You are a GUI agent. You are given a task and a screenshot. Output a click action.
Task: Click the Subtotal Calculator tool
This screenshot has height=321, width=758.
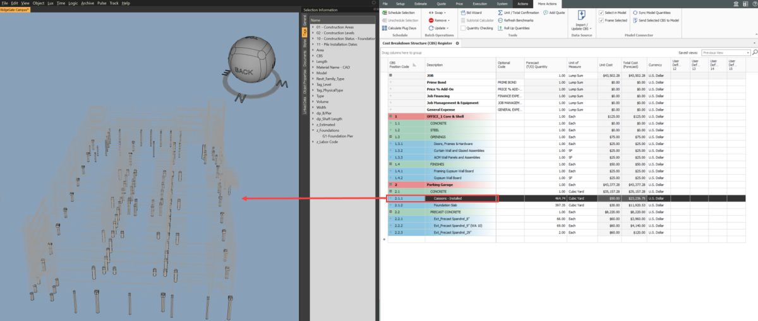[x=477, y=20]
